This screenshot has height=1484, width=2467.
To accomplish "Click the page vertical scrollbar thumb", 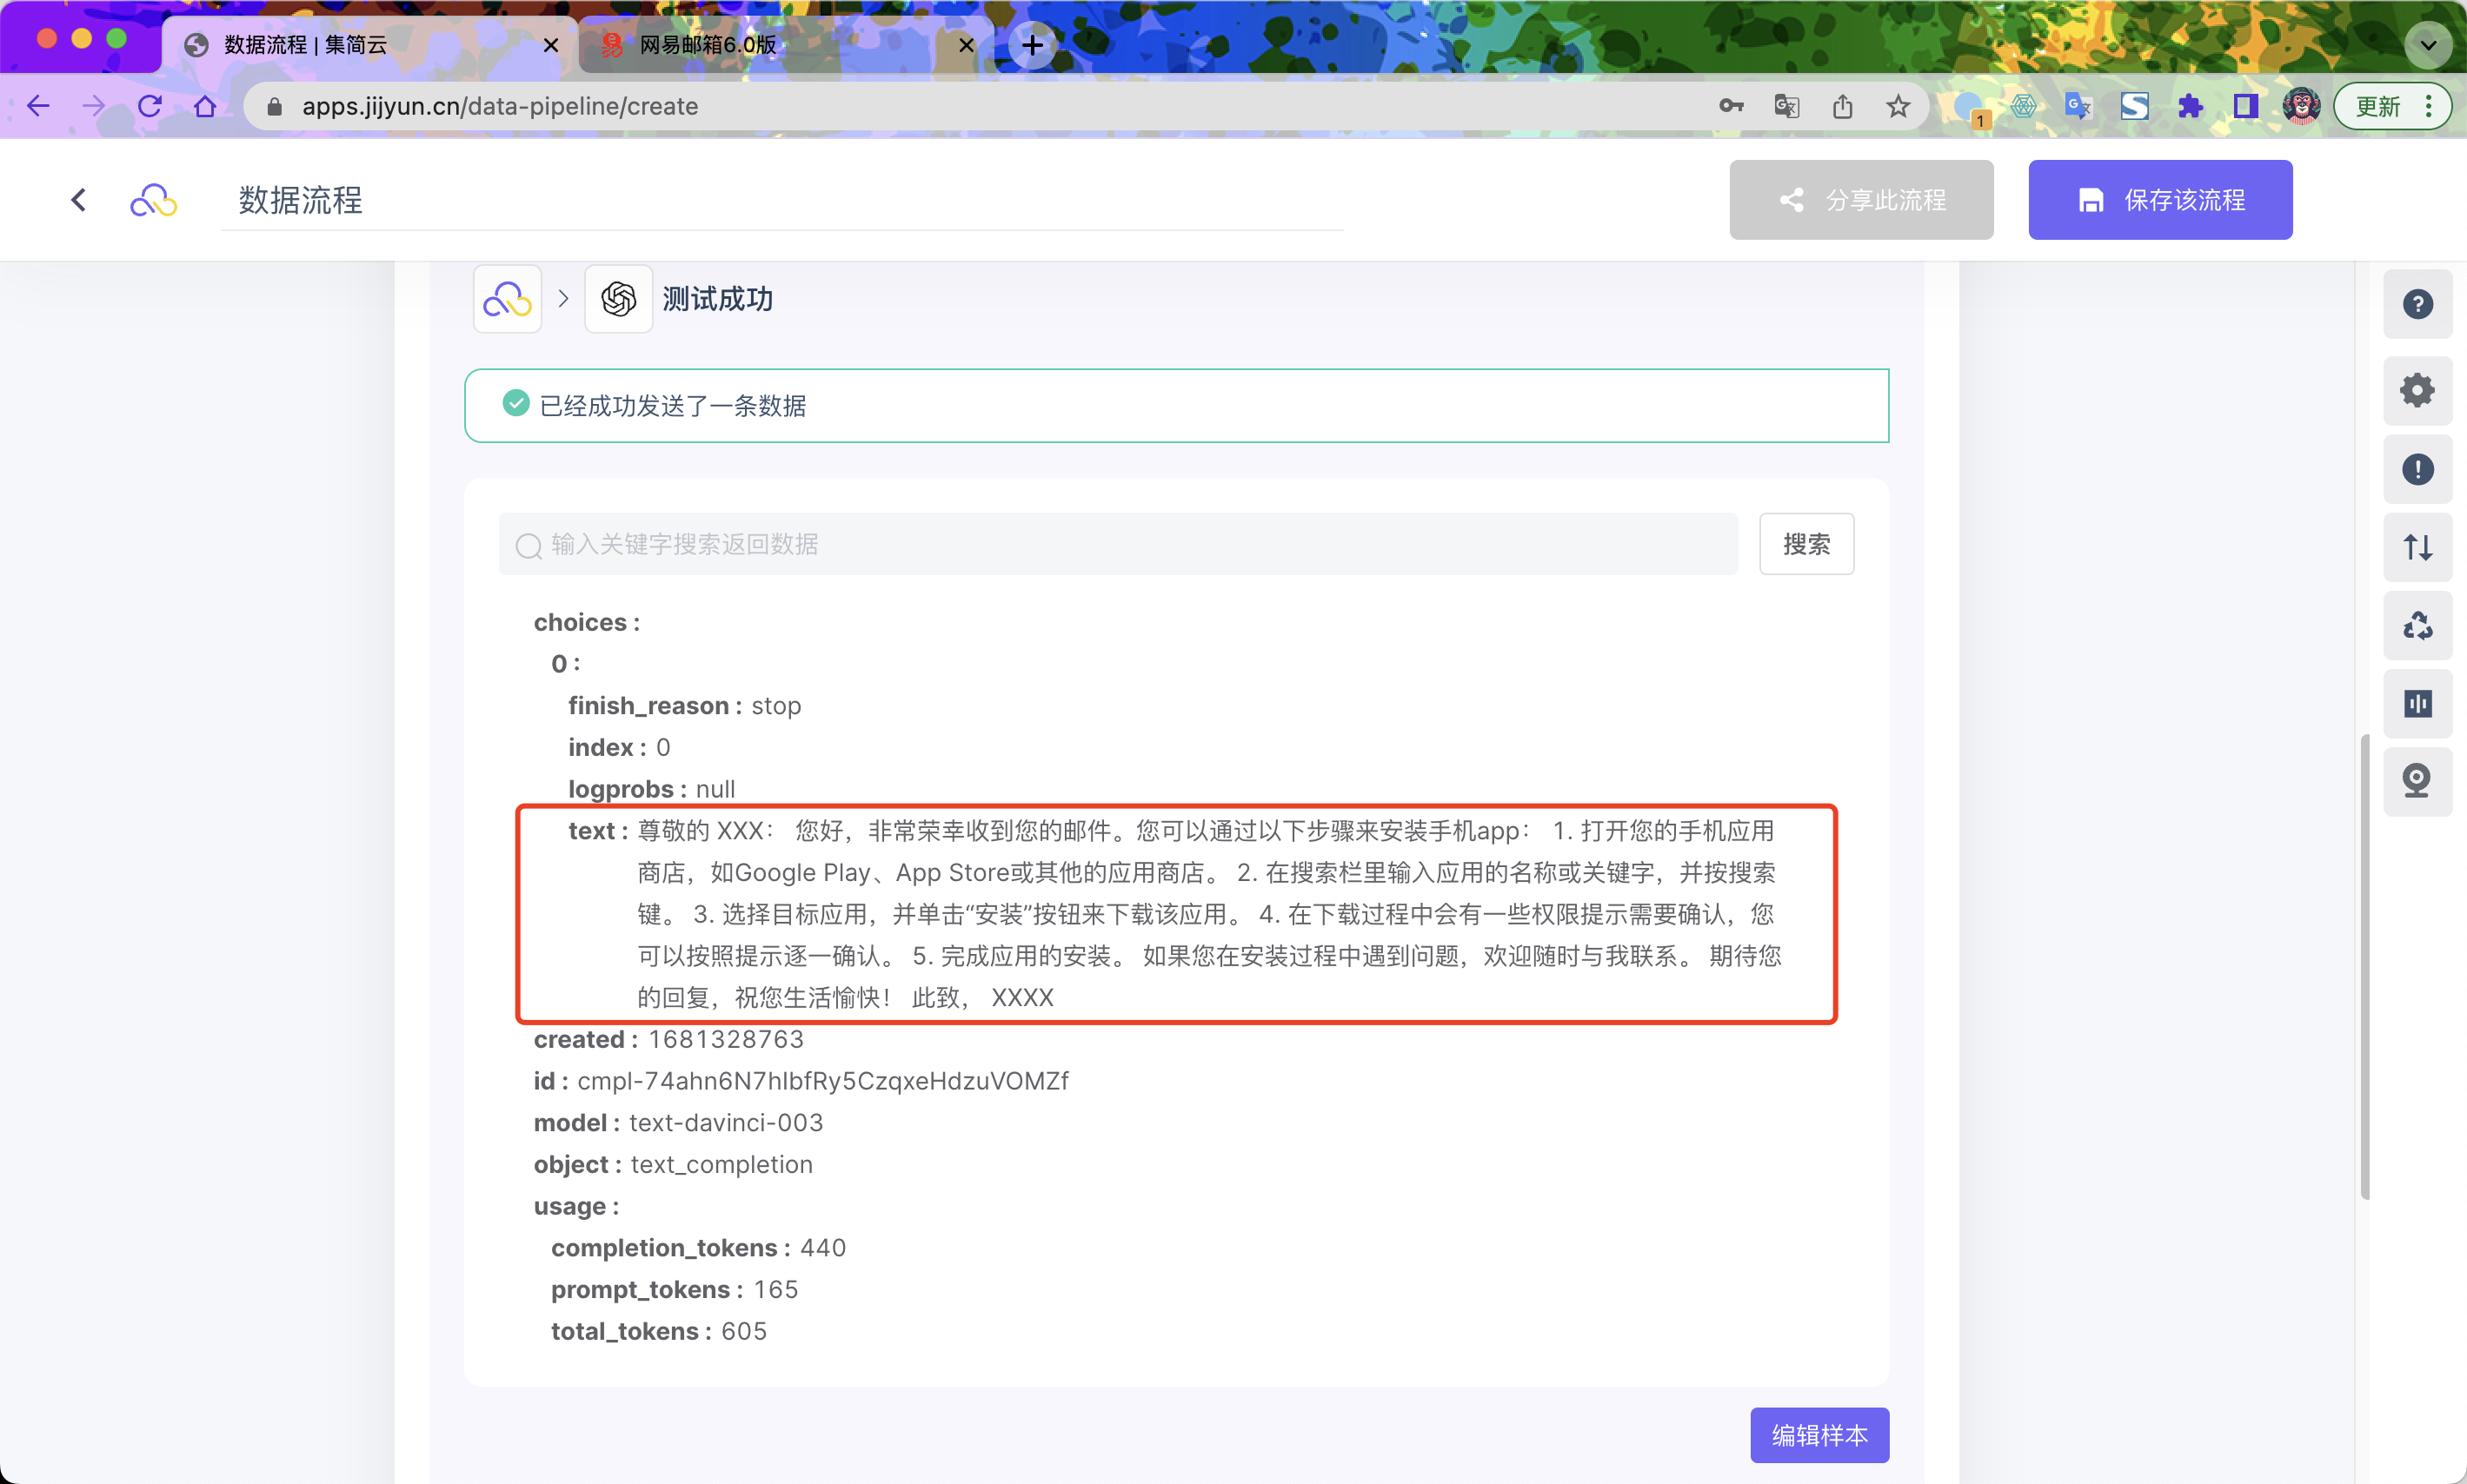I will click(2364, 965).
